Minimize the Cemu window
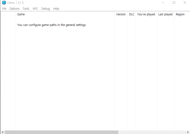The image size is (190, 134). pyautogui.click(x=163, y=3)
